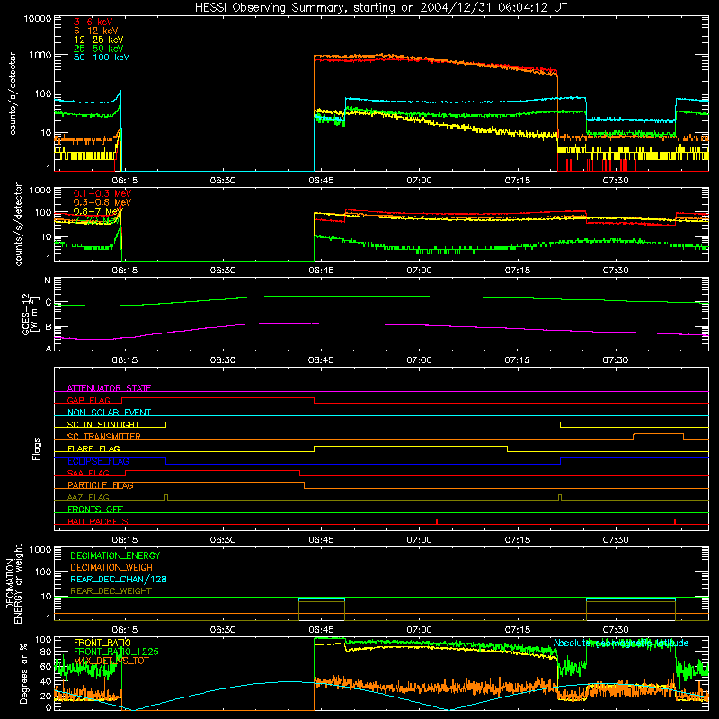Click the SC_IN_SUNLIGHT flag label
Viewport: 719px width, 719px height.
coord(103,424)
